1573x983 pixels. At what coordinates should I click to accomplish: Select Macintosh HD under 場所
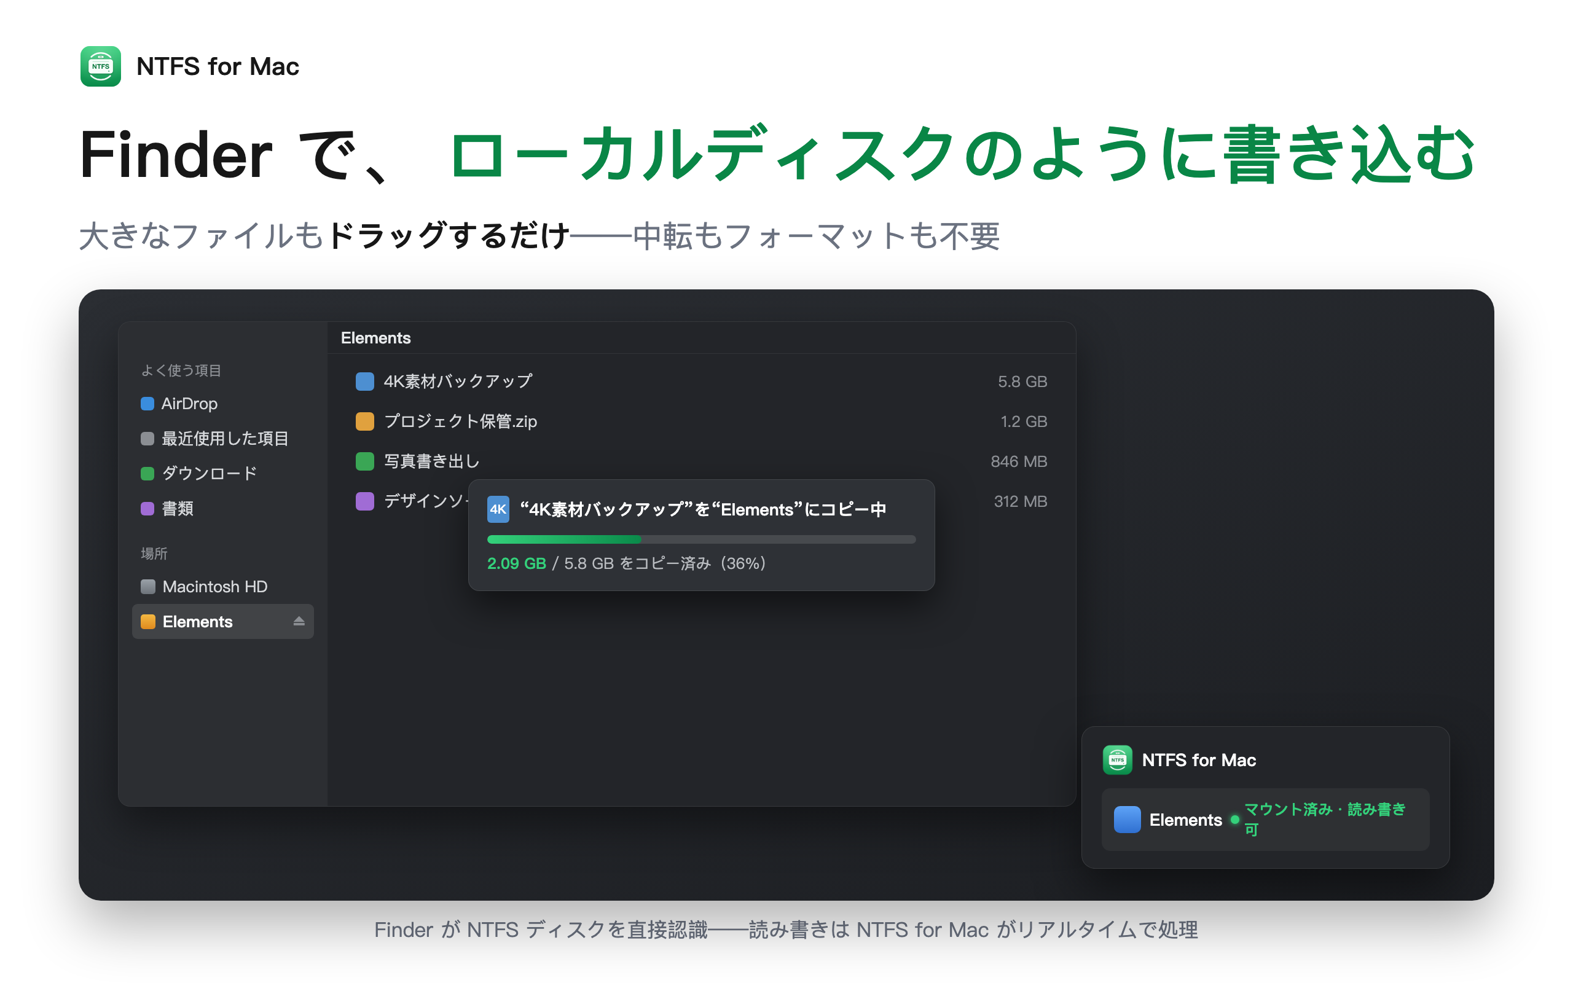[222, 586]
